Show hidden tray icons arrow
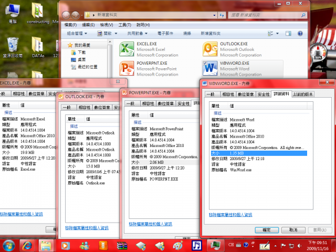 275,246
